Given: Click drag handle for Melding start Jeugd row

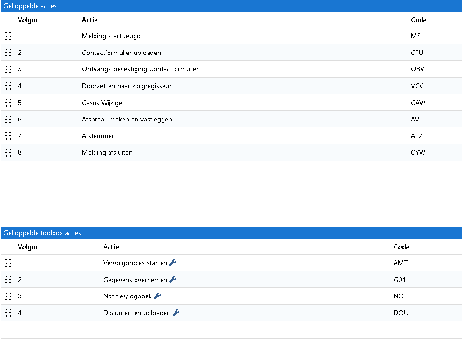Looking at the screenshot, I should [x=8, y=36].
